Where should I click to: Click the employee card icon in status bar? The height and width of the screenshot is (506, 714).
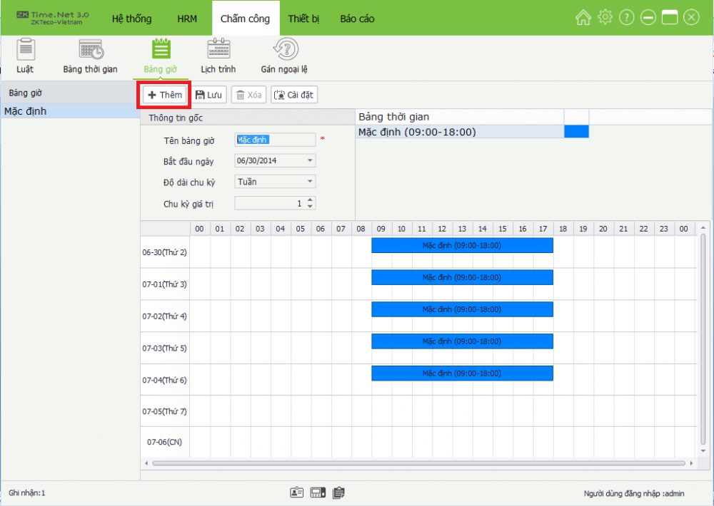(x=296, y=492)
